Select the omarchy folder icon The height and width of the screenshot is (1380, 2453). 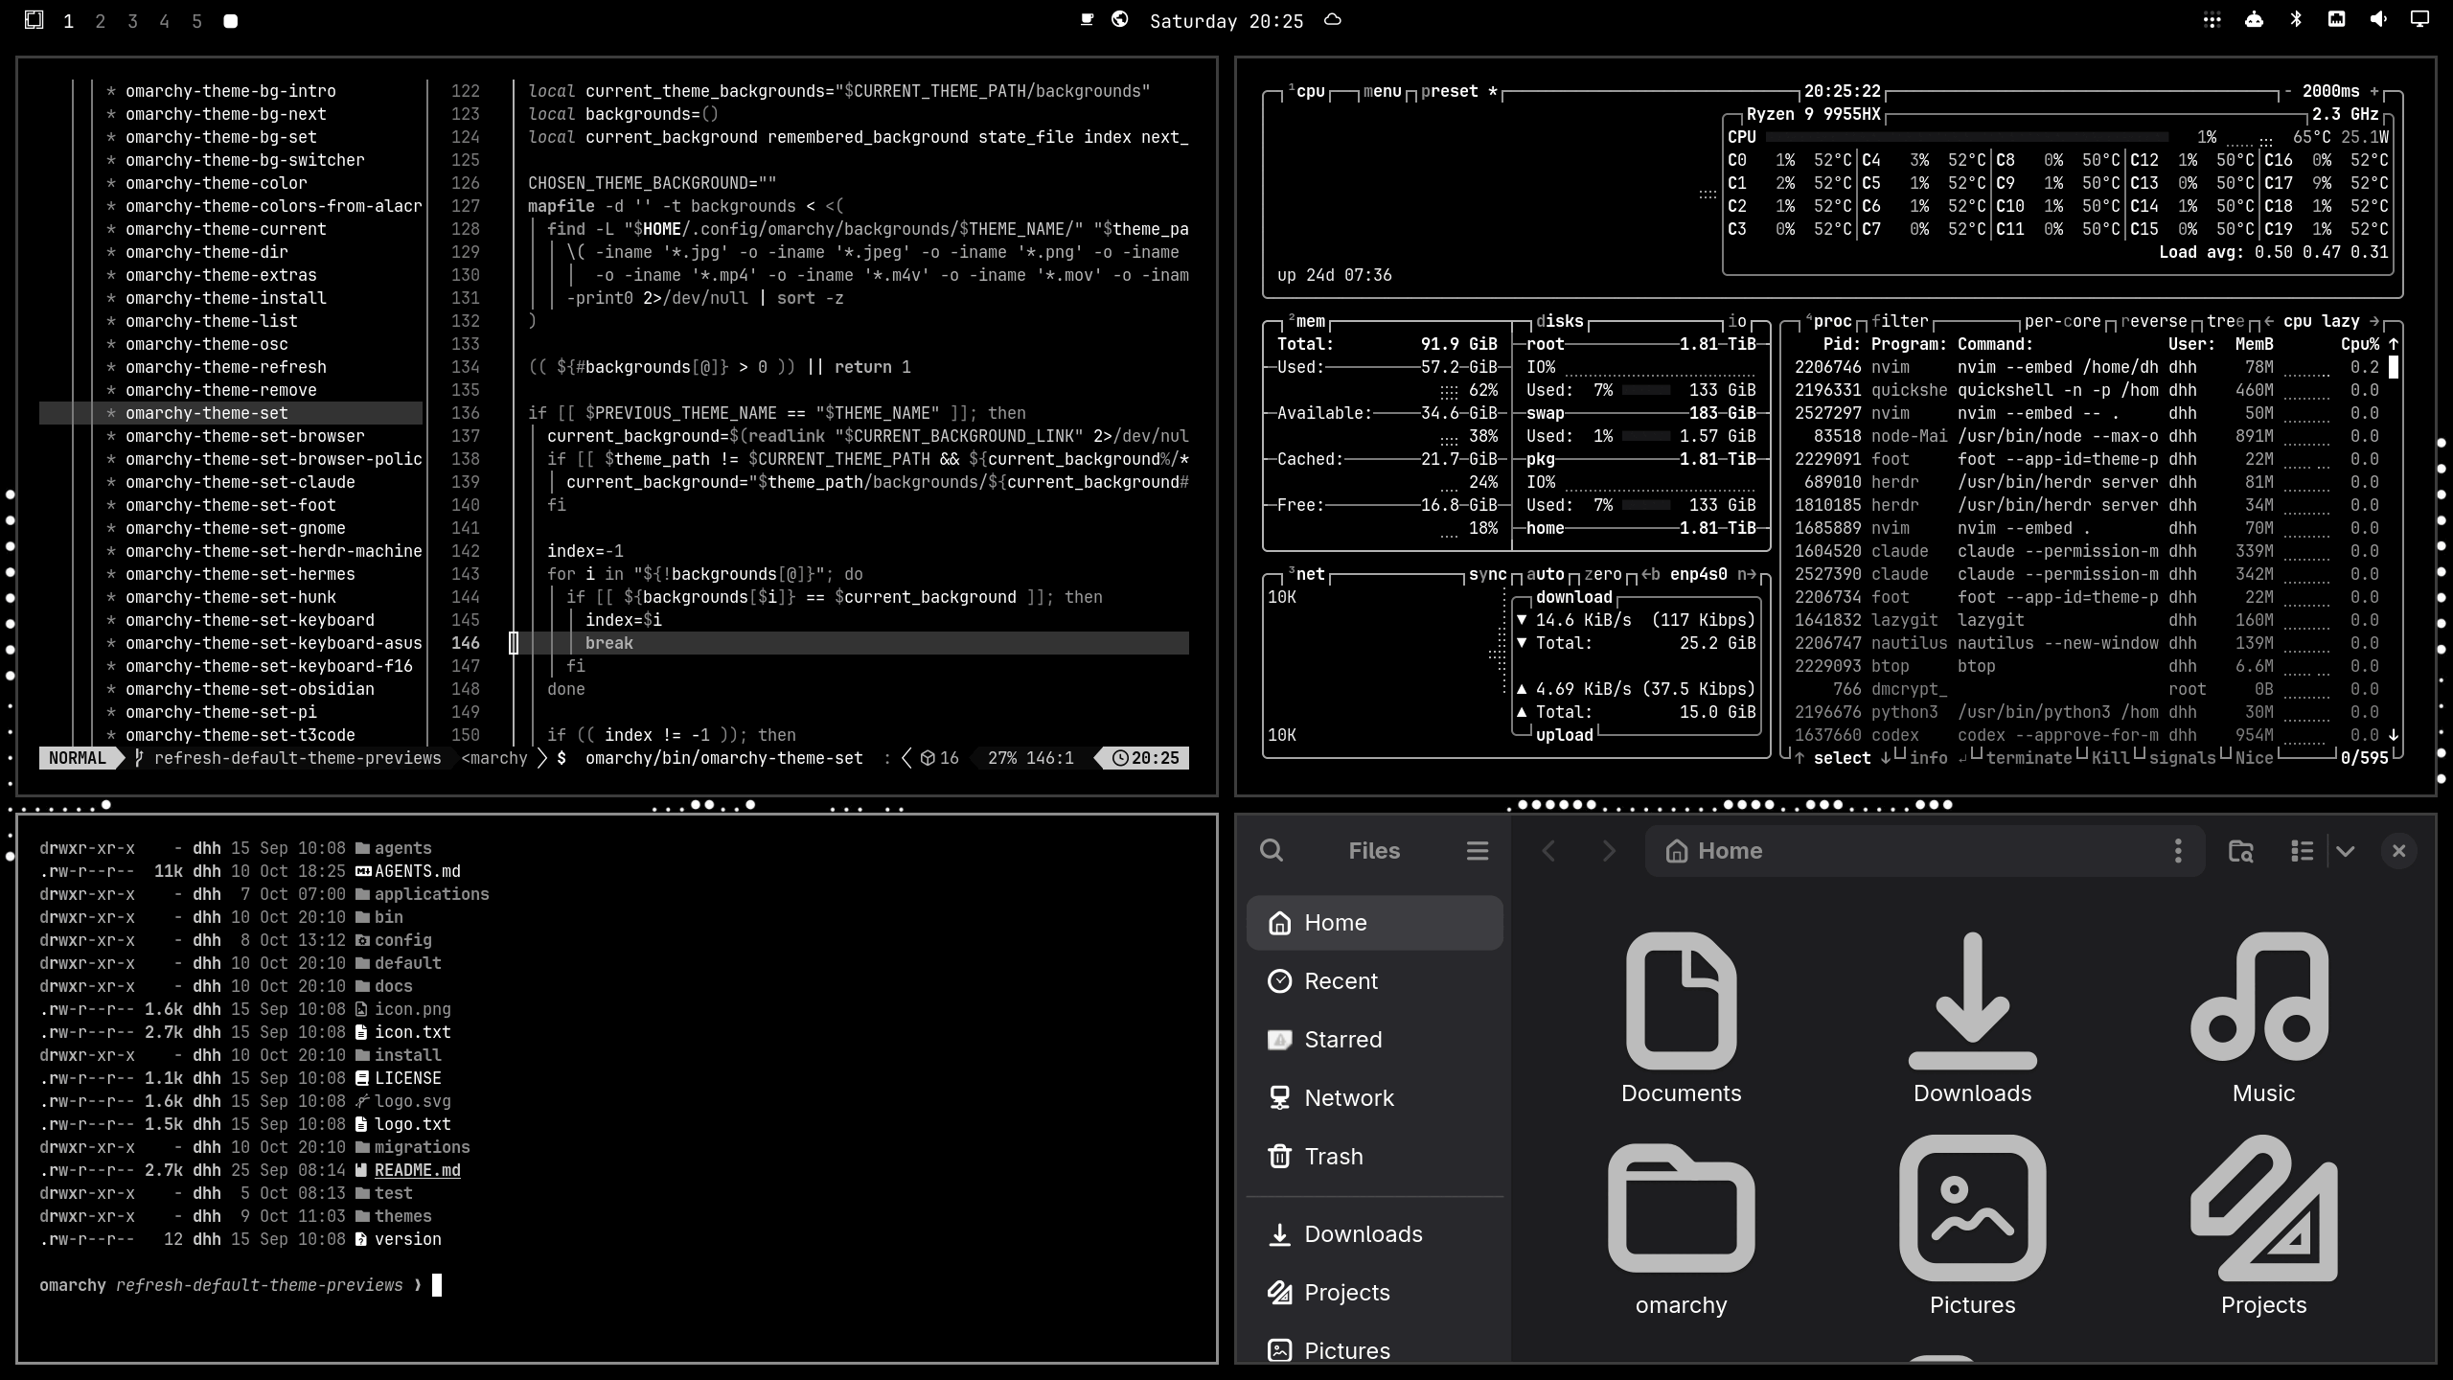pos(1681,1209)
